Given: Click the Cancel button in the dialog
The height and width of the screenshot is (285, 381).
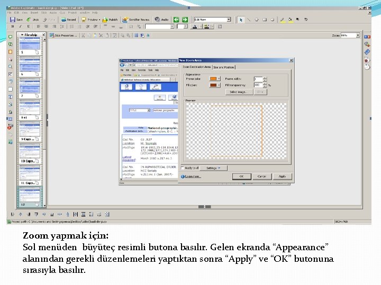Looking at the screenshot, I should click(262, 176).
